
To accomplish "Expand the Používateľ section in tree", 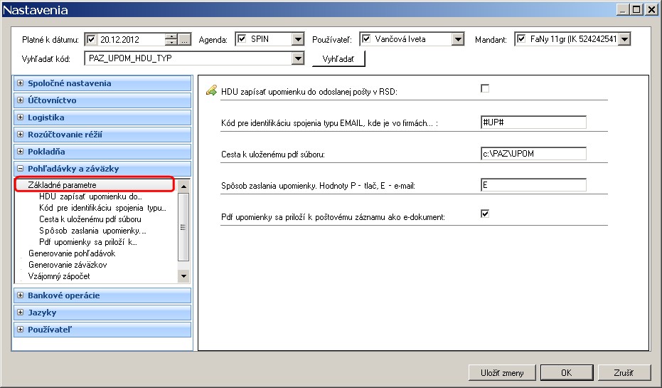I will pyautogui.click(x=20, y=329).
